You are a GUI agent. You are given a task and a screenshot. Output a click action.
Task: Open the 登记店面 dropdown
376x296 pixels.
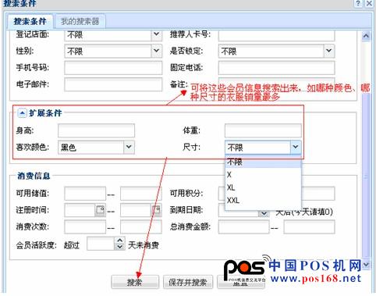[156, 34]
